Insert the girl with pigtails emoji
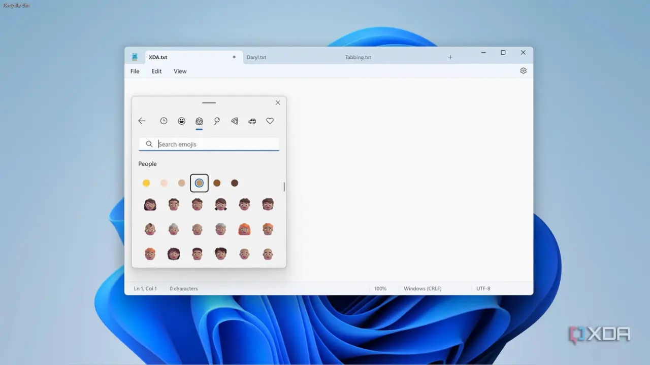 point(220,204)
